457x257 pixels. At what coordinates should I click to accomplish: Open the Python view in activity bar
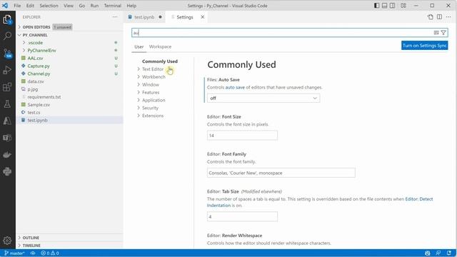(7, 171)
